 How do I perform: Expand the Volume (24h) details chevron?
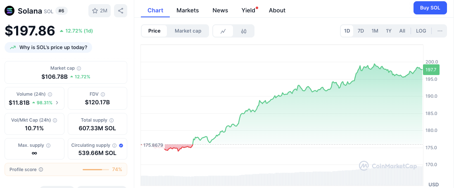[57, 103]
